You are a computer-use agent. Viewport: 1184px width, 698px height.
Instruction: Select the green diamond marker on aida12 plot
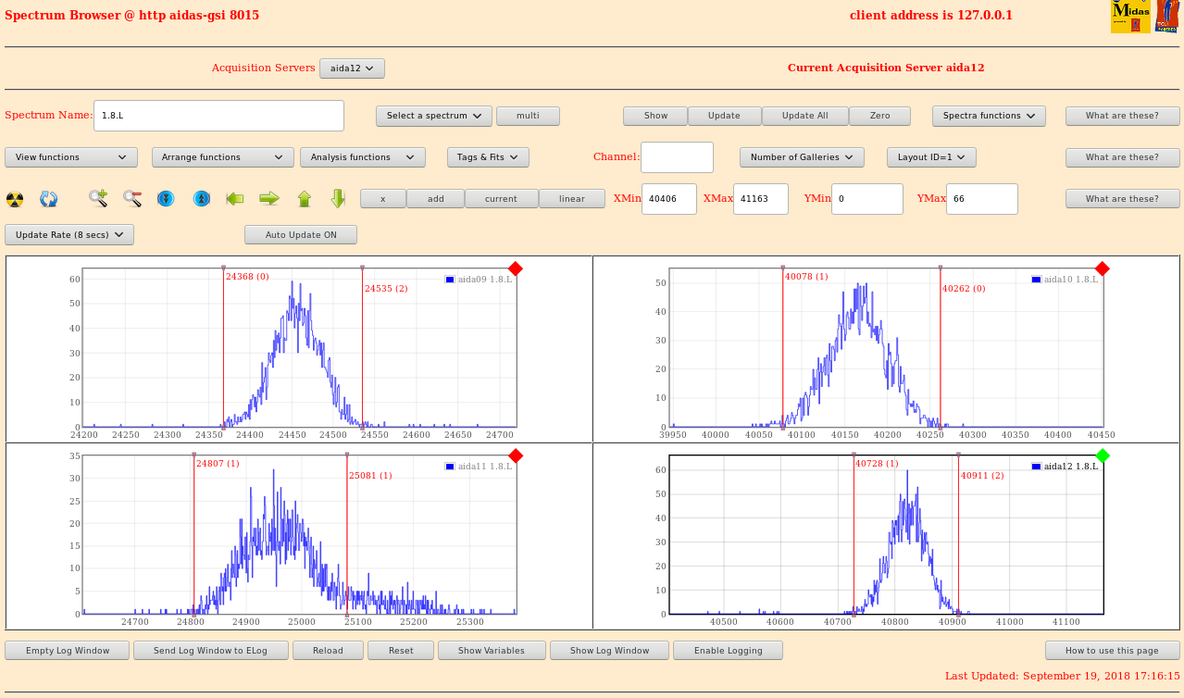click(1102, 455)
